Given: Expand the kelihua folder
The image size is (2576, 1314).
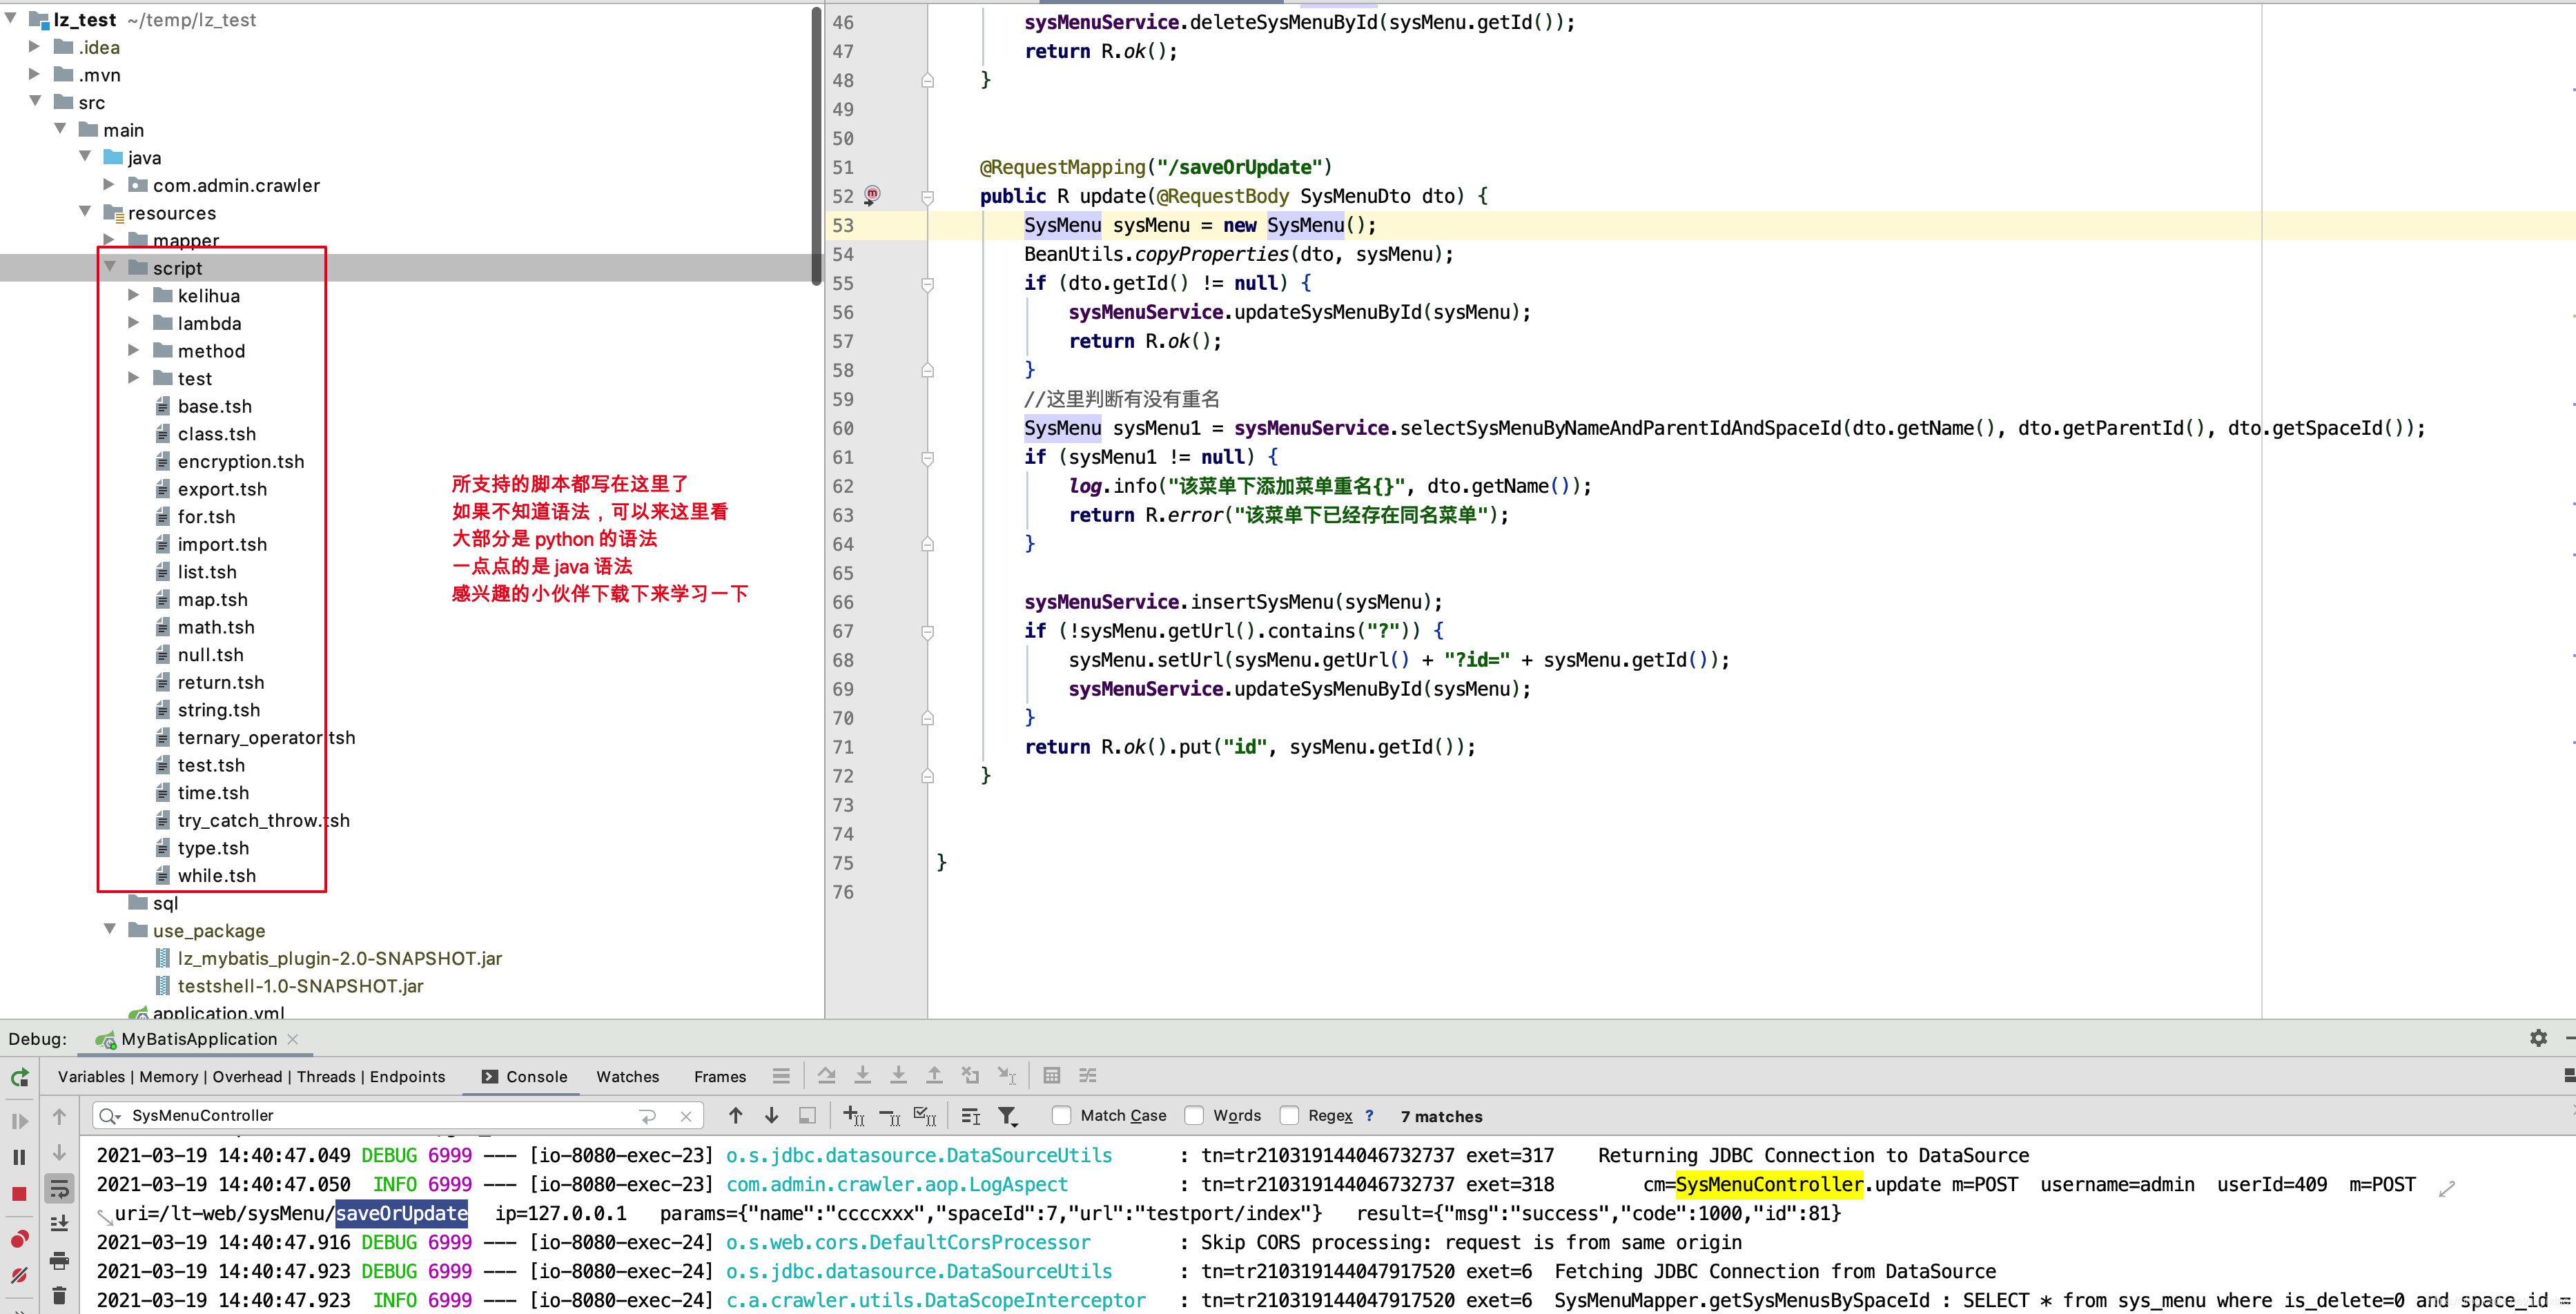Looking at the screenshot, I should (134, 295).
